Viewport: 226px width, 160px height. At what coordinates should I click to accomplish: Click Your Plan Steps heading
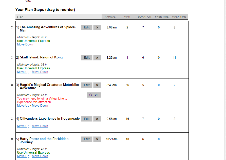click(45, 10)
